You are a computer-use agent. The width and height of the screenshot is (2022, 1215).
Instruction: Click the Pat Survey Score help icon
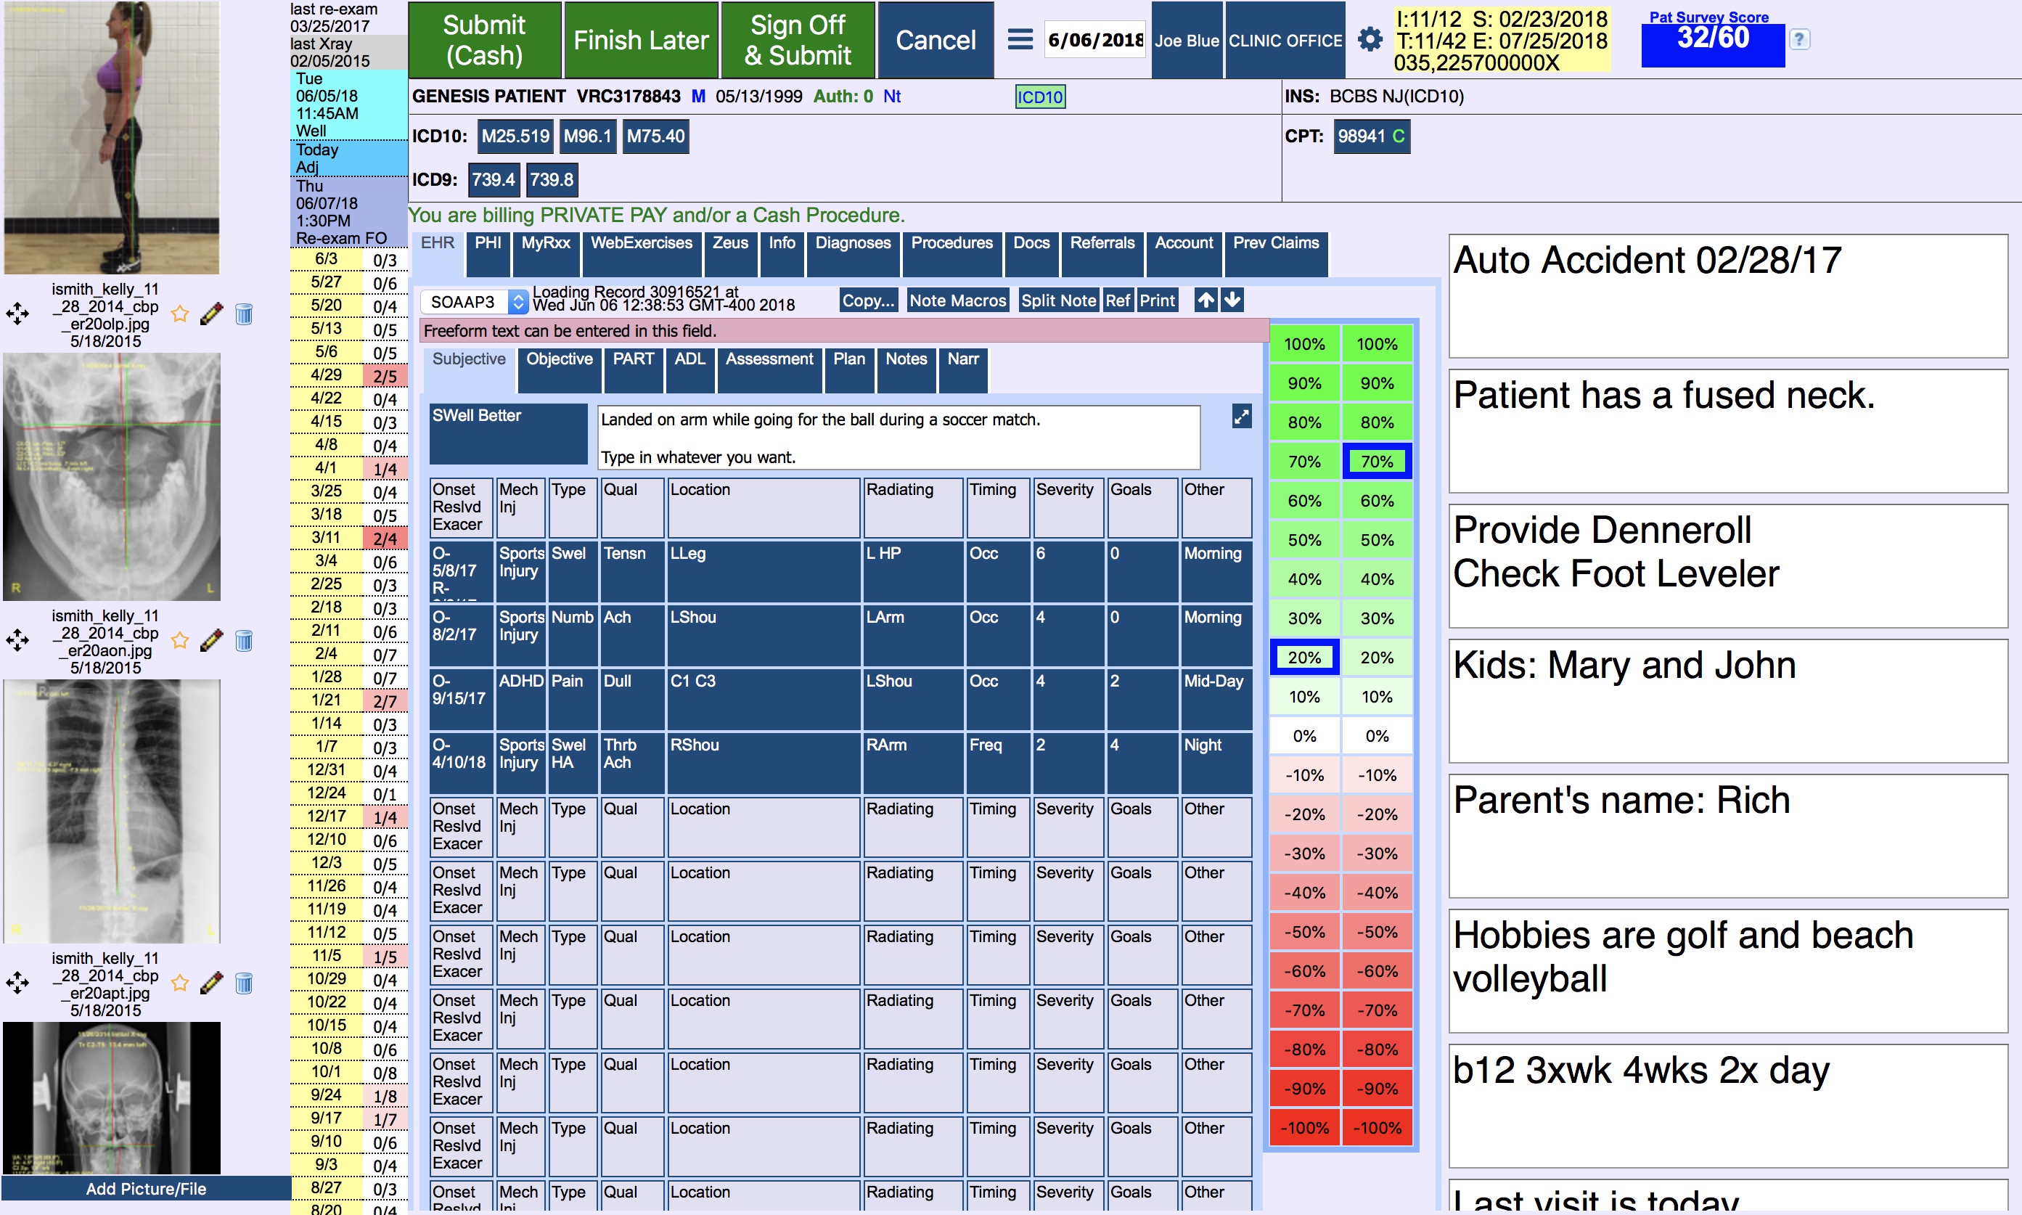1798,39
